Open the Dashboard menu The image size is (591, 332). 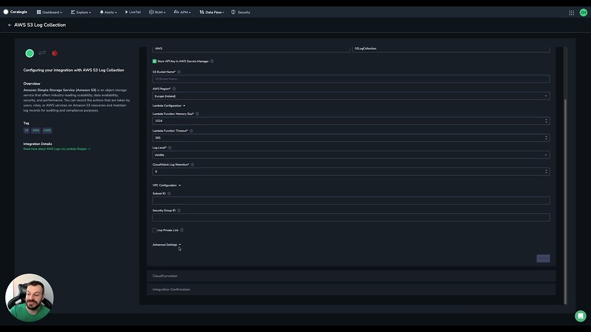click(x=49, y=12)
